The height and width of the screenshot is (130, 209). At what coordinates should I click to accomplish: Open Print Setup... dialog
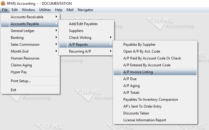[30, 81]
